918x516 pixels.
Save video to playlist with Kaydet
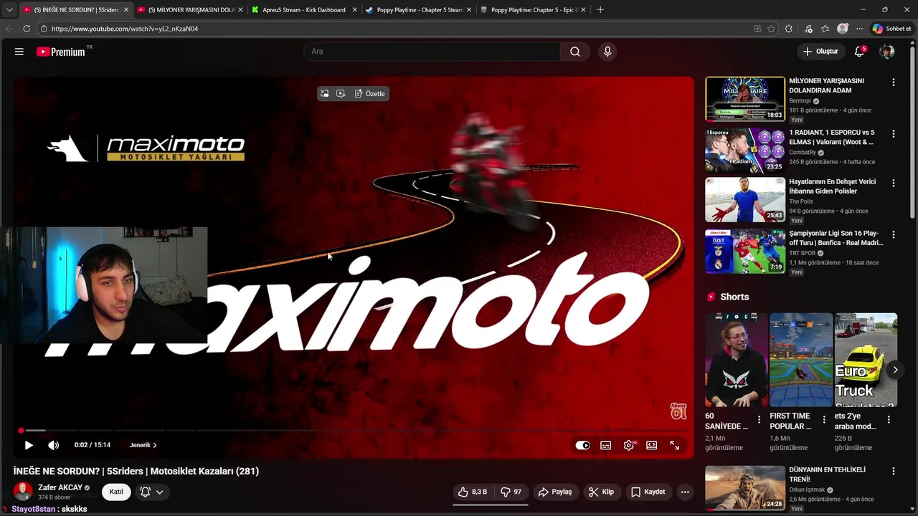point(648,492)
